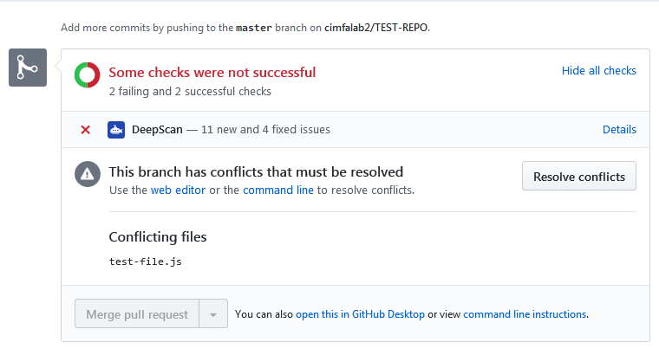Open the web editor link

point(178,190)
